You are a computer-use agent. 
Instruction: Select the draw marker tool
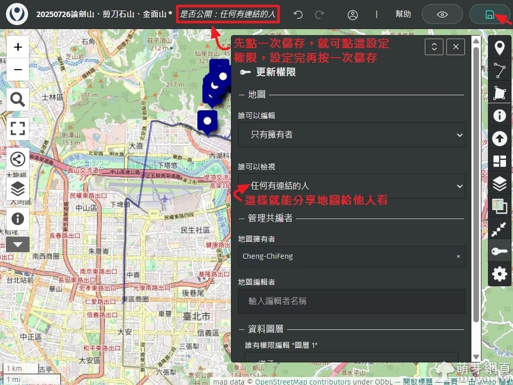click(x=499, y=48)
